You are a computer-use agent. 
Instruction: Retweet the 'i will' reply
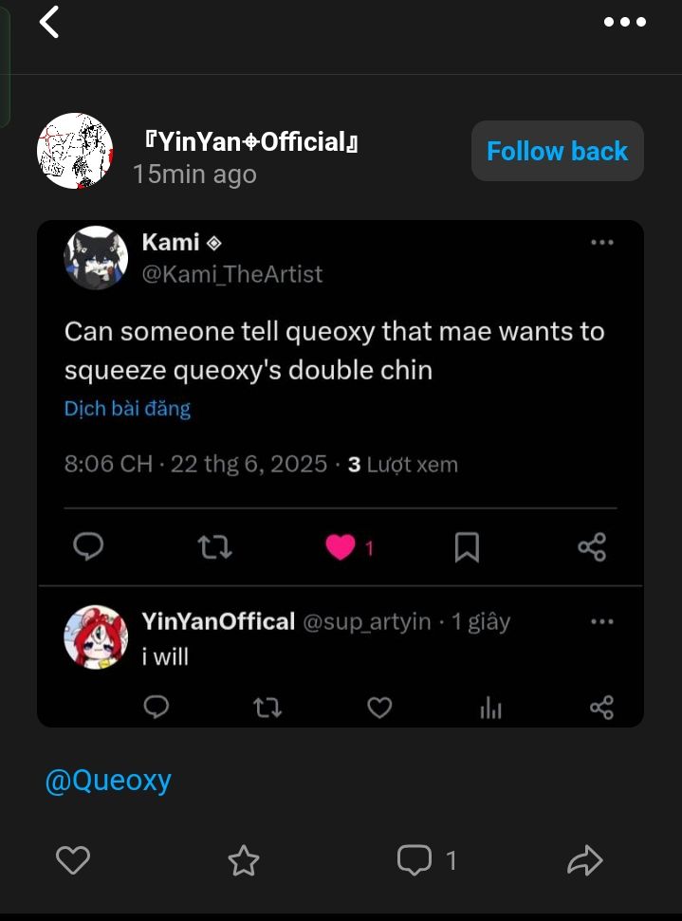click(x=267, y=708)
